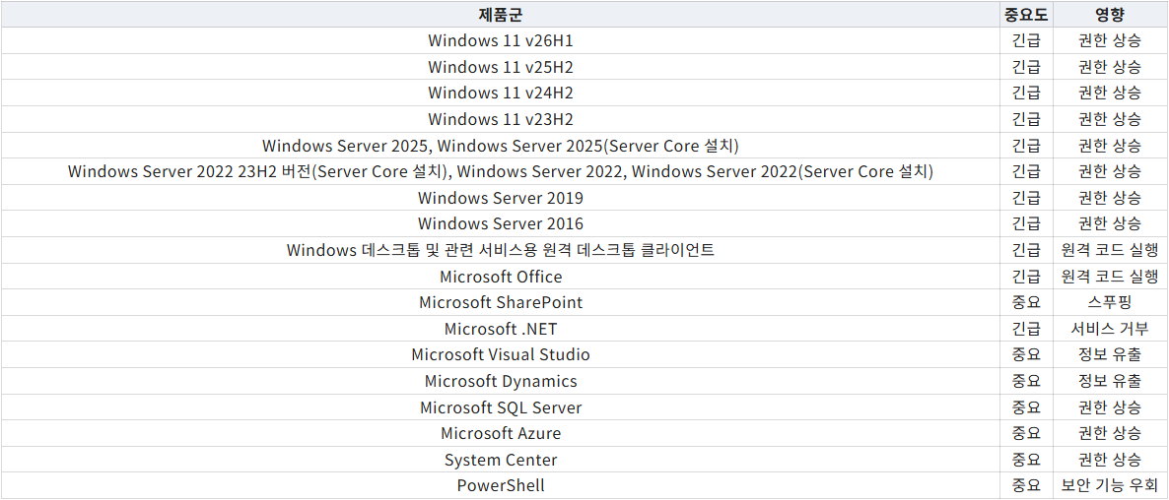This screenshot has width=1169, height=500.
Task: Click the 중요도 column header
Action: pyautogui.click(x=1026, y=14)
